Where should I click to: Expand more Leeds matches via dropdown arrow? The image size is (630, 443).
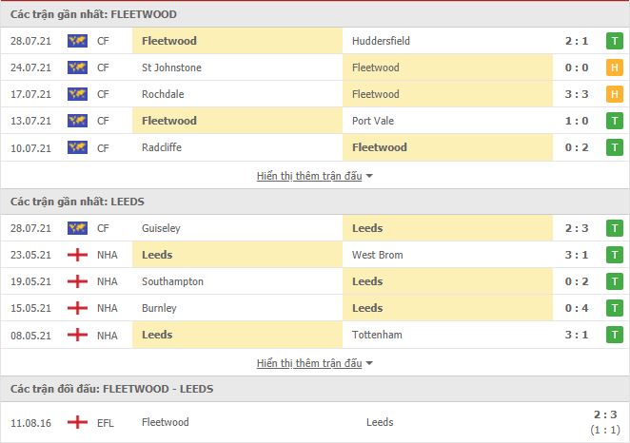(369, 363)
